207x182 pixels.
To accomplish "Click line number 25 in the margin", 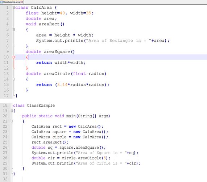I will tap(5, 142).
